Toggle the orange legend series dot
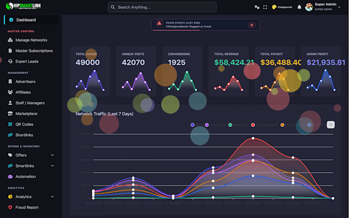 pos(282,125)
